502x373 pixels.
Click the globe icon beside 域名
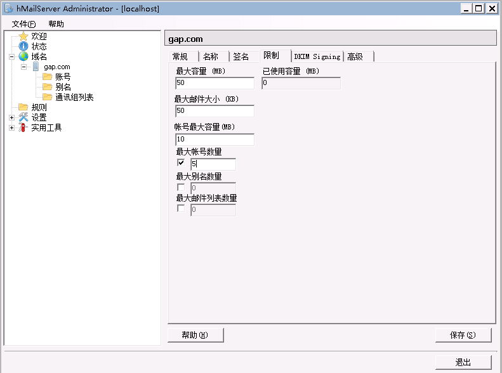[23, 56]
